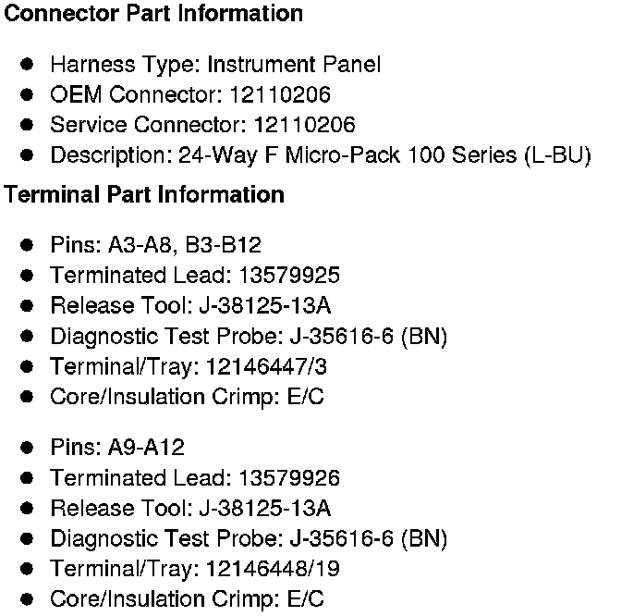Click Diagnostic Test Probe under Pins A3-A8
This screenshot has width=621, height=616.
click(x=249, y=336)
